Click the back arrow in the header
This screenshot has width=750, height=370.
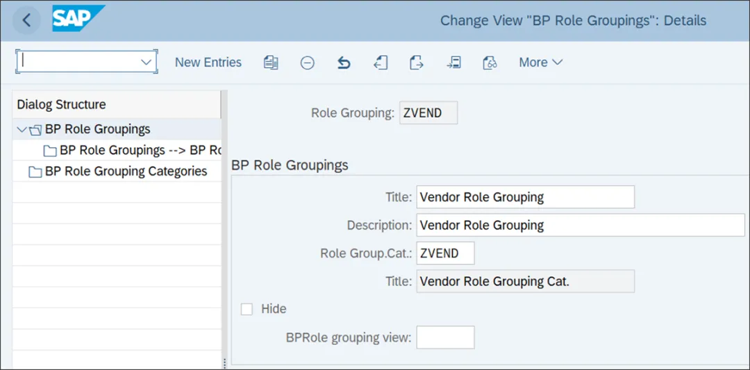click(26, 20)
